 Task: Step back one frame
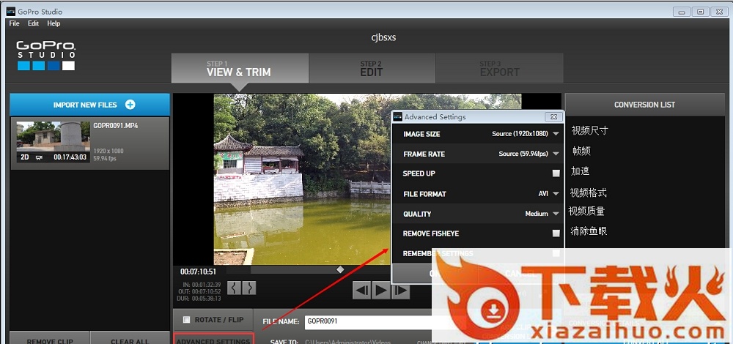[362, 291]
